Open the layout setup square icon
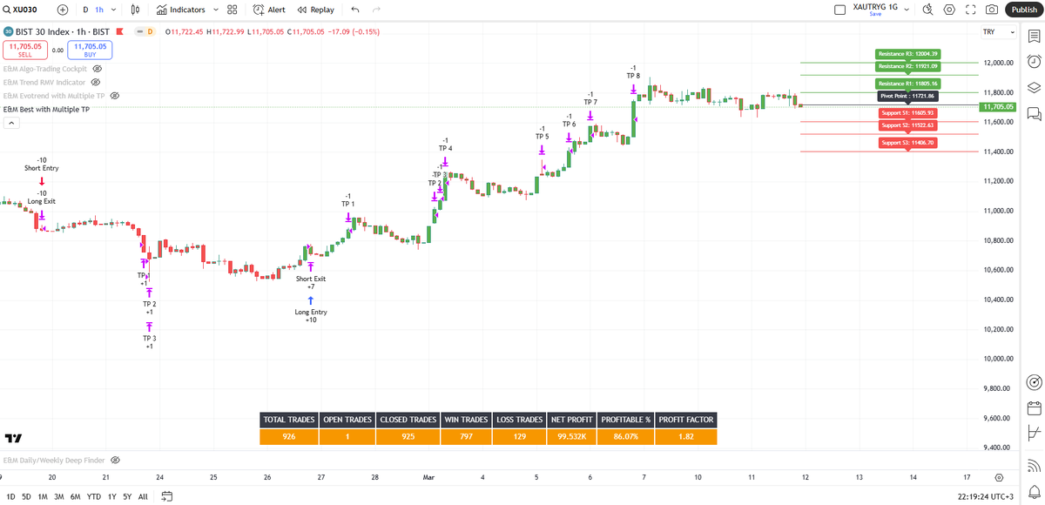The width and height of the screenshot is (1045, 505). pos(839,10)
